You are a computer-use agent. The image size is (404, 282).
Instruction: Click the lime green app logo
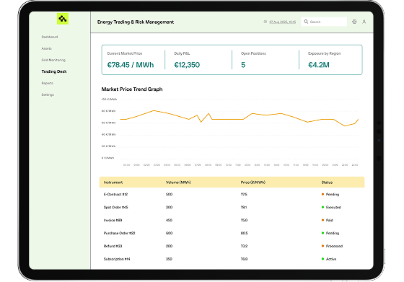[63, 19]
